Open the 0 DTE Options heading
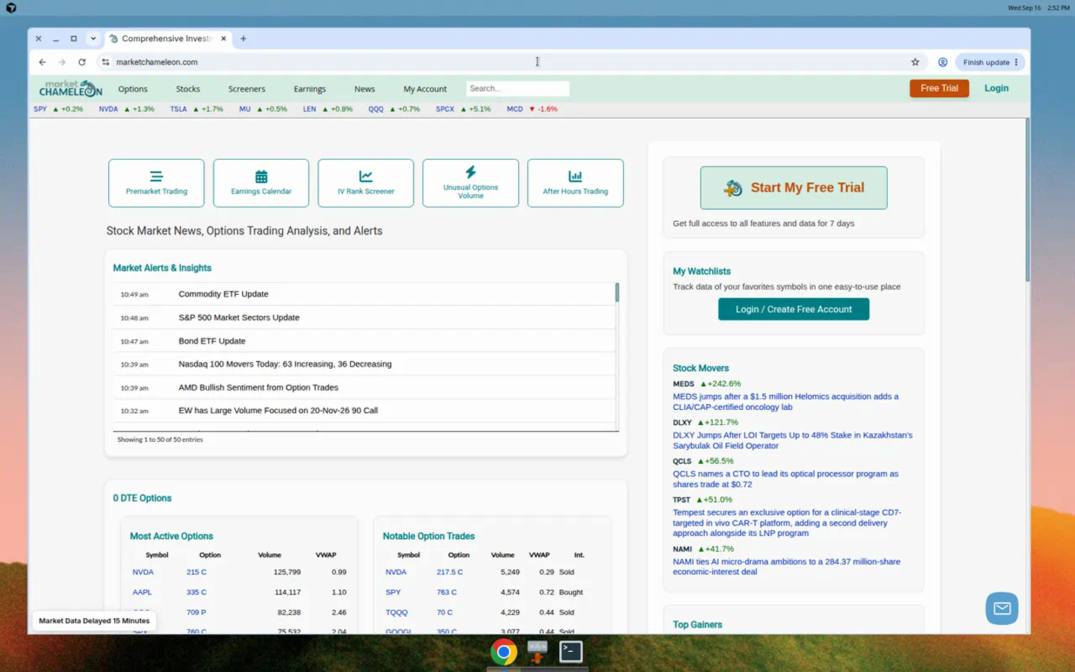Viewport: 1075px width, 672px height. tap(142, 498)
